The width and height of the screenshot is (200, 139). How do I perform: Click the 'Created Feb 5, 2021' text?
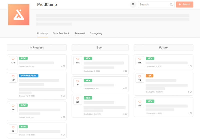pos(27,135)
